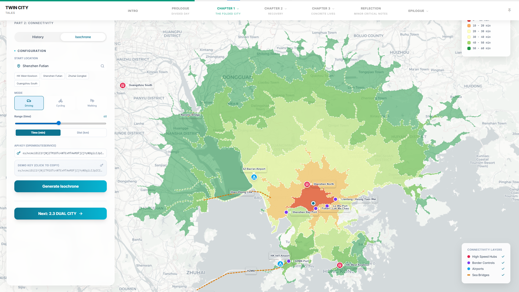Toggle Airports layer checkmark

click(503, 269)
